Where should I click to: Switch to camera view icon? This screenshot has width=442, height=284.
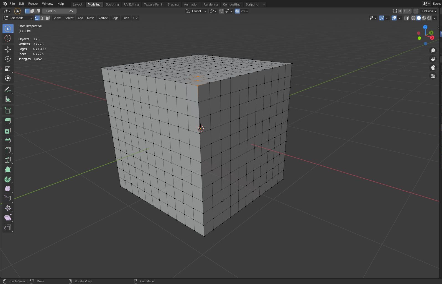coord(433,67)
